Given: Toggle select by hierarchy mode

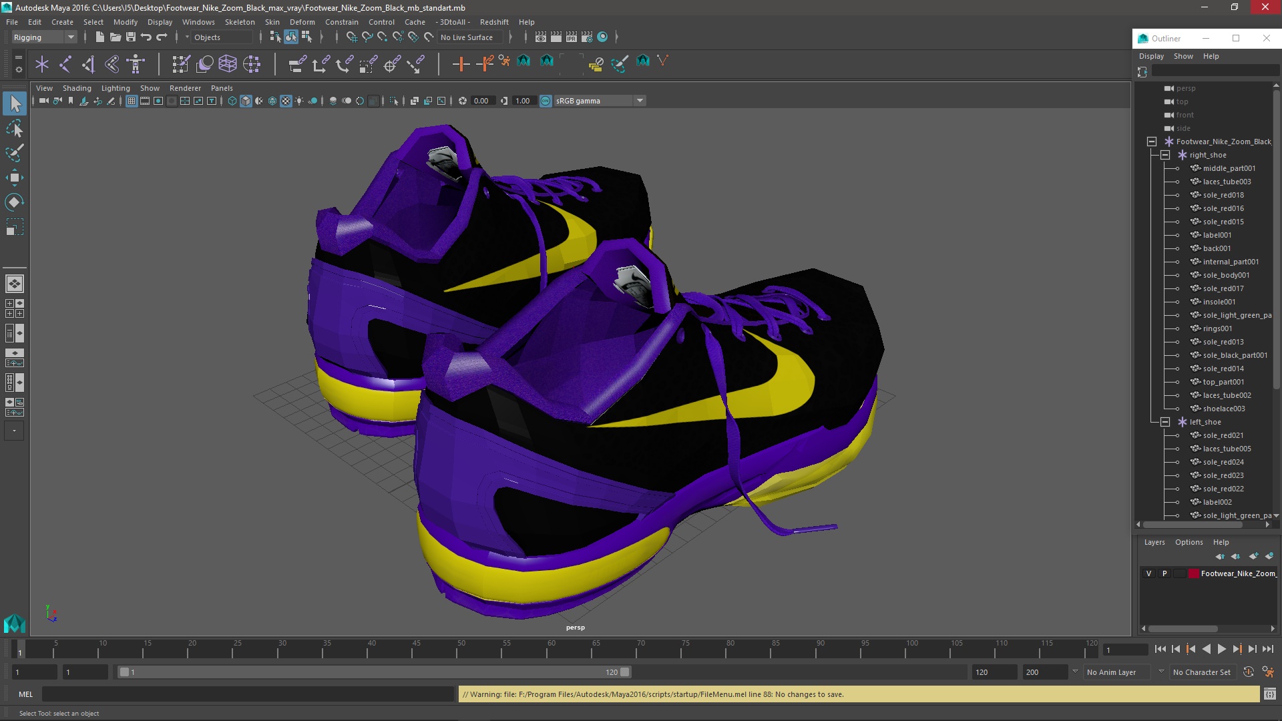Looking at the screenshot, I should (x=275, y=37).
